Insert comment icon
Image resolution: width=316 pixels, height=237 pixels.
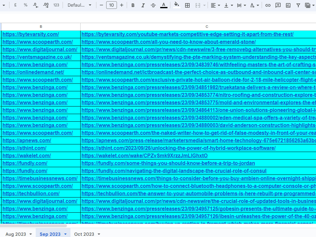point(278,5)
